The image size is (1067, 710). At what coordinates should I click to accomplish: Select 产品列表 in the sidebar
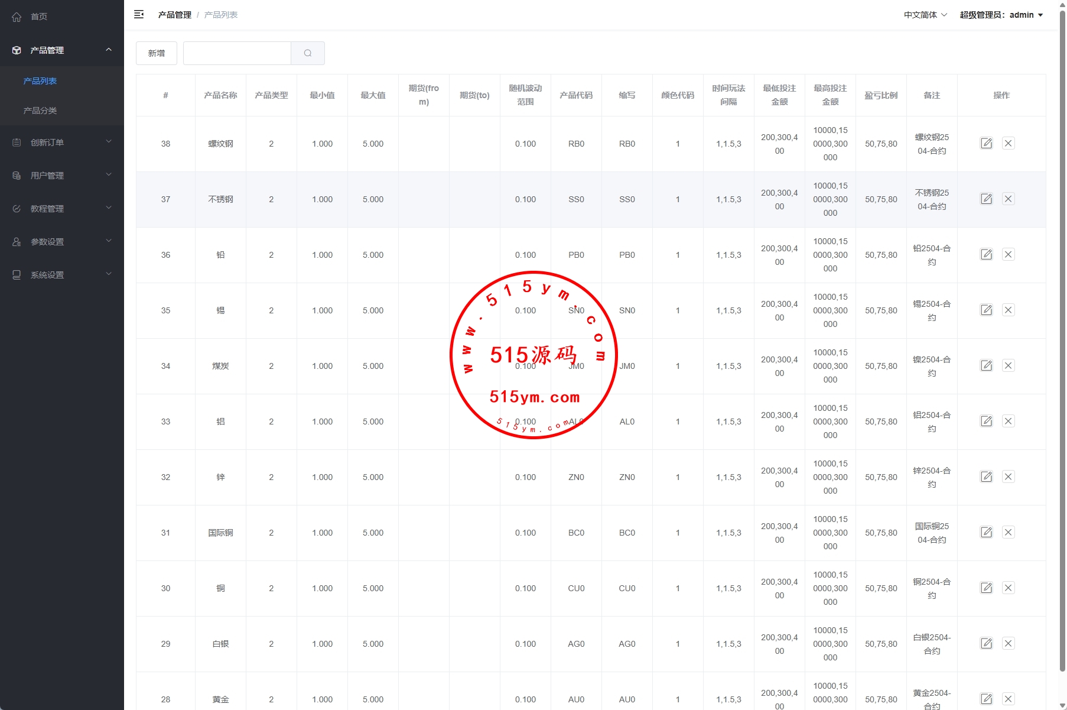click(x=40, y=81)
